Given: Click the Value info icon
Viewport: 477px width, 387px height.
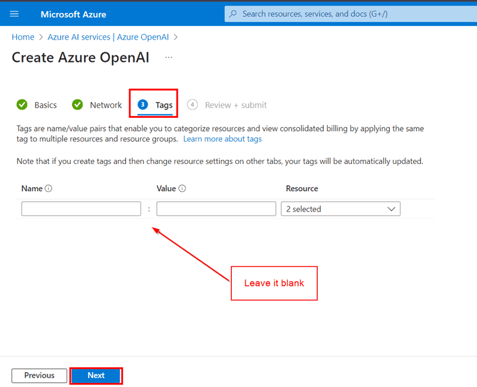Looking at the screenshot, I should click(x=182, y=189).
